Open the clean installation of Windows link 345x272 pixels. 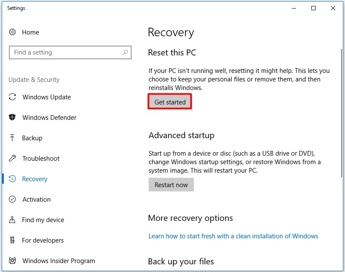click(233, 236)
